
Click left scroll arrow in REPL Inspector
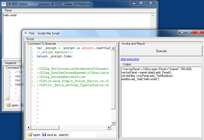7,98
